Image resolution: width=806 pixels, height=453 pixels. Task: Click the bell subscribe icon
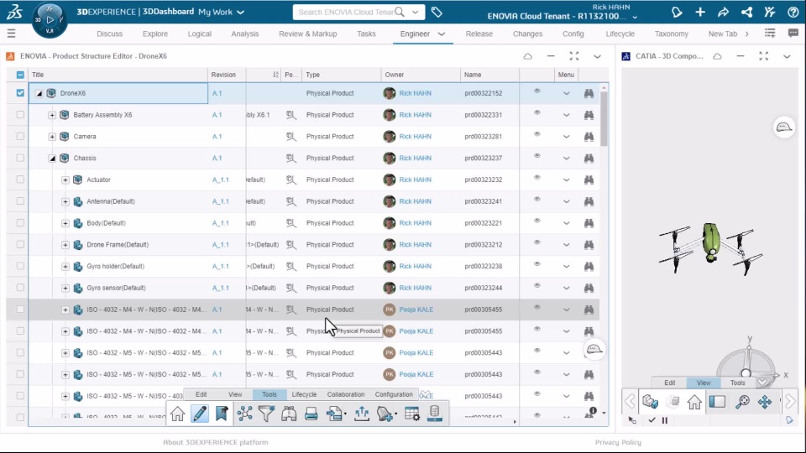point(386,414)
